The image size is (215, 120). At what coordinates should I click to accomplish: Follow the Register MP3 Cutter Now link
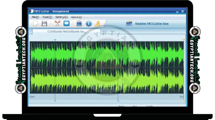pyautogui.click(x=152, y=24)
